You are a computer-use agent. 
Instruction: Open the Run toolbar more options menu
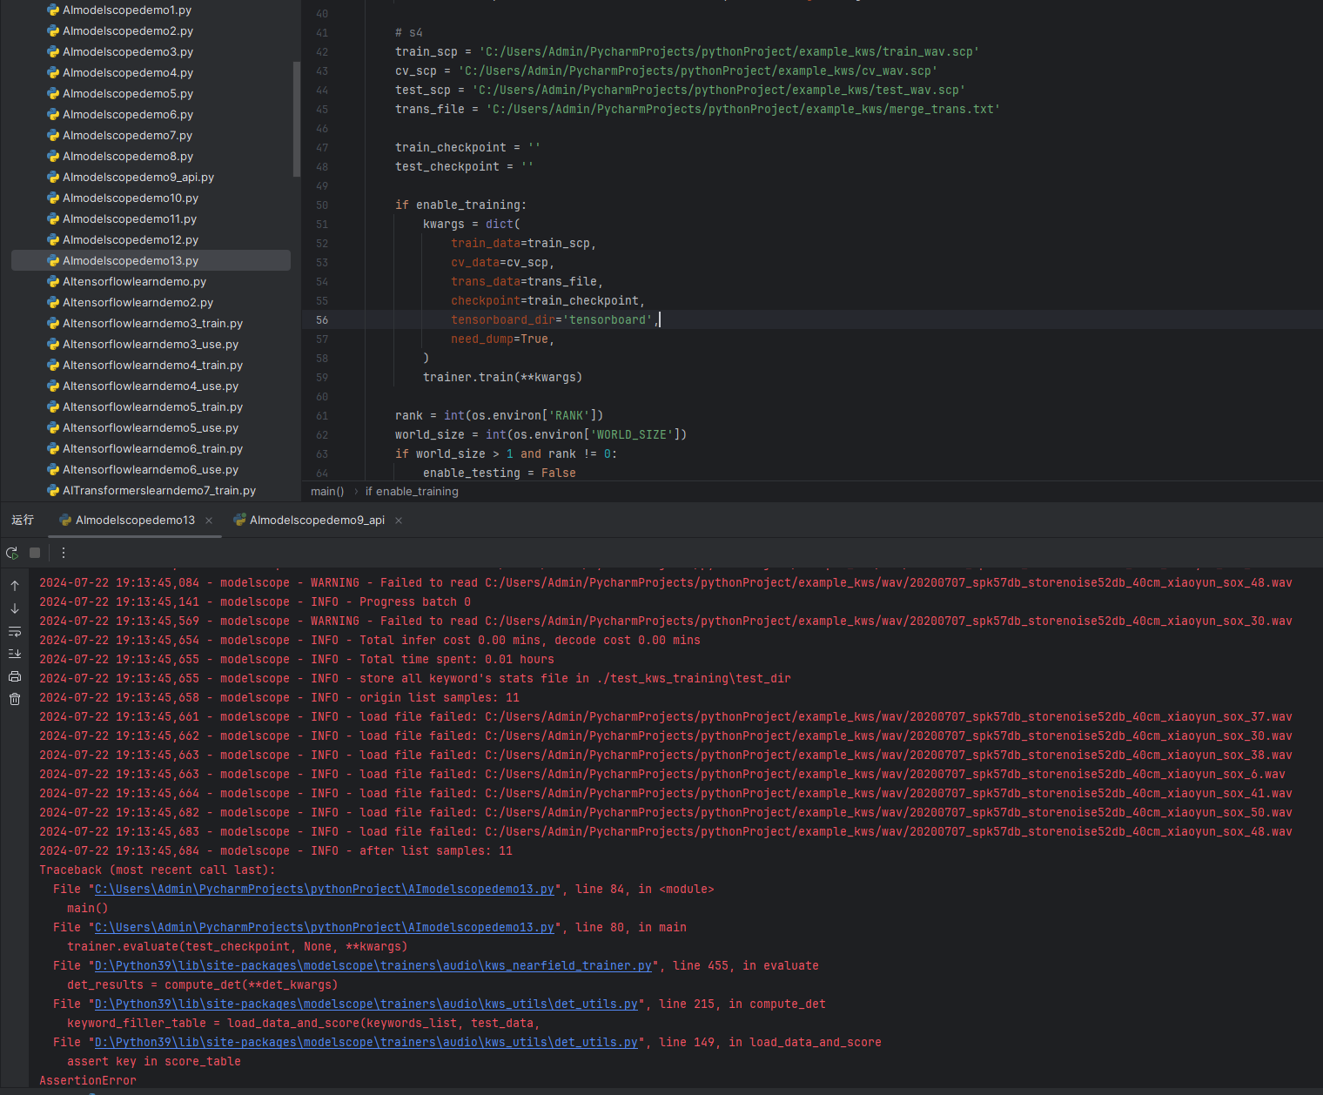pos(64,553)
